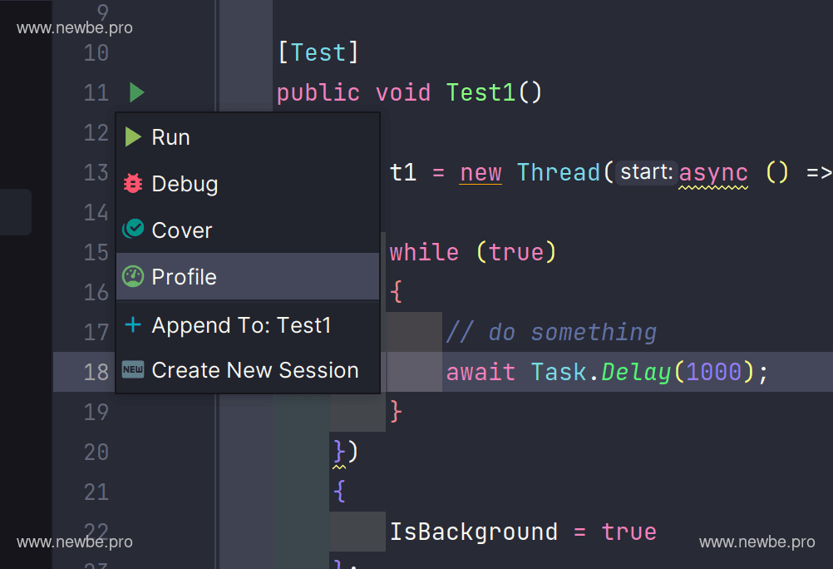Click the Test attribute above the method
833x569 pixels.
[318, 52]
